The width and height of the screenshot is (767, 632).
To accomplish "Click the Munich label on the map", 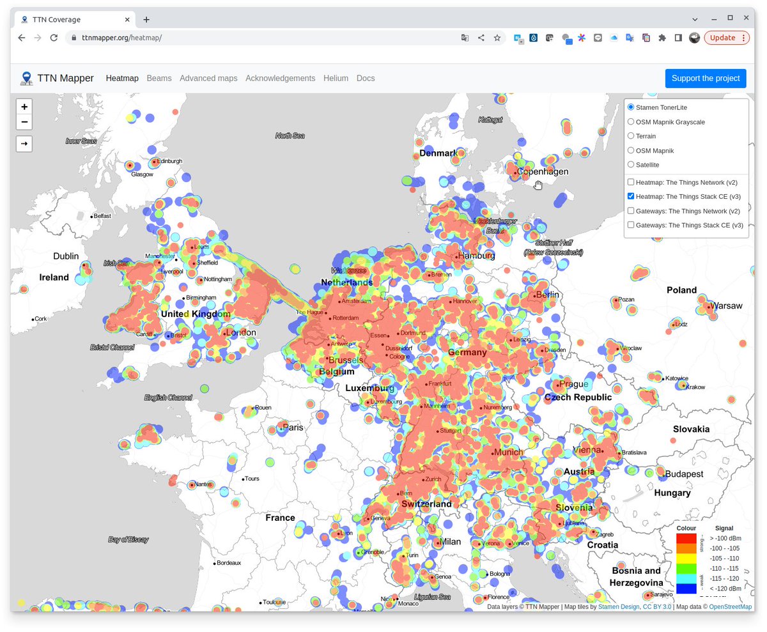I will click(x=508, y=452).
